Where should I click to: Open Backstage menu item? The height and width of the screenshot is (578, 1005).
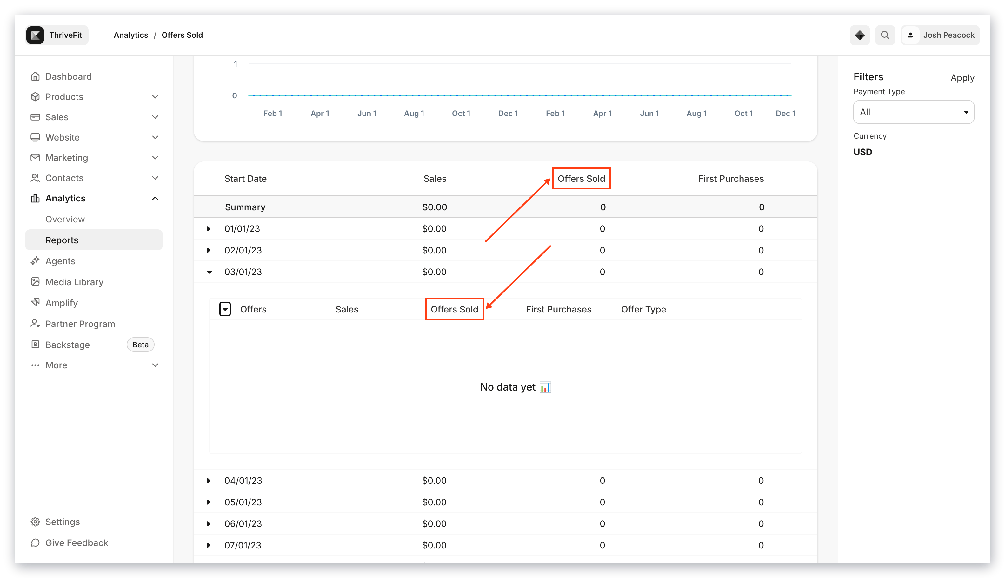tap(68, 344)
